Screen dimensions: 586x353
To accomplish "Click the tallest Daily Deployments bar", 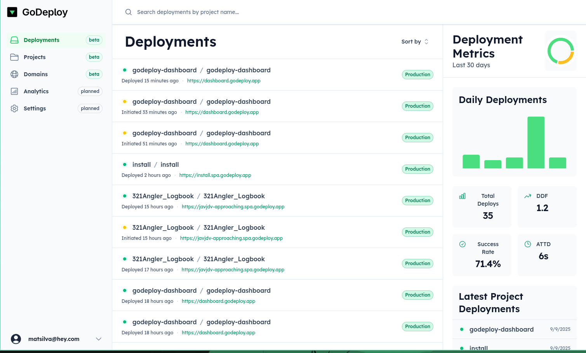I will [x=536, y=142].
